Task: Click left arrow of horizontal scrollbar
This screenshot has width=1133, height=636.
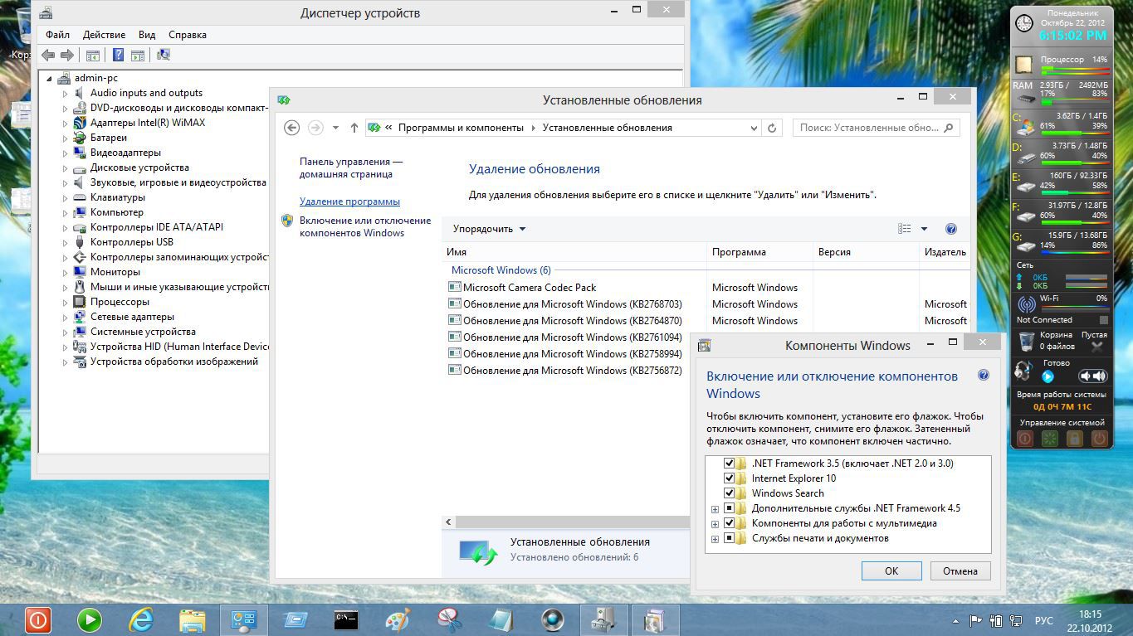Action: tap(449, 522)
